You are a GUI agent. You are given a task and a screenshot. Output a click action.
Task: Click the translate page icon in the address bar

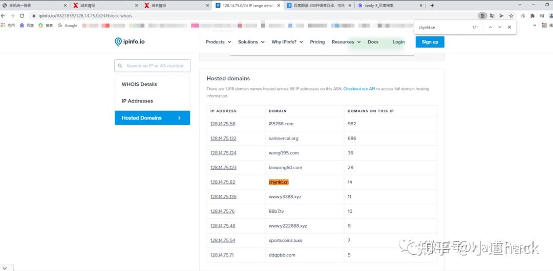(x=492, y=16)
